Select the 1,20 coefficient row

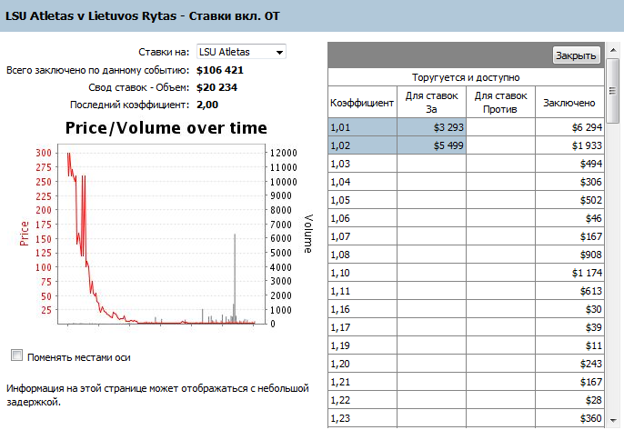pyautogui.click(x=466, y=364)
